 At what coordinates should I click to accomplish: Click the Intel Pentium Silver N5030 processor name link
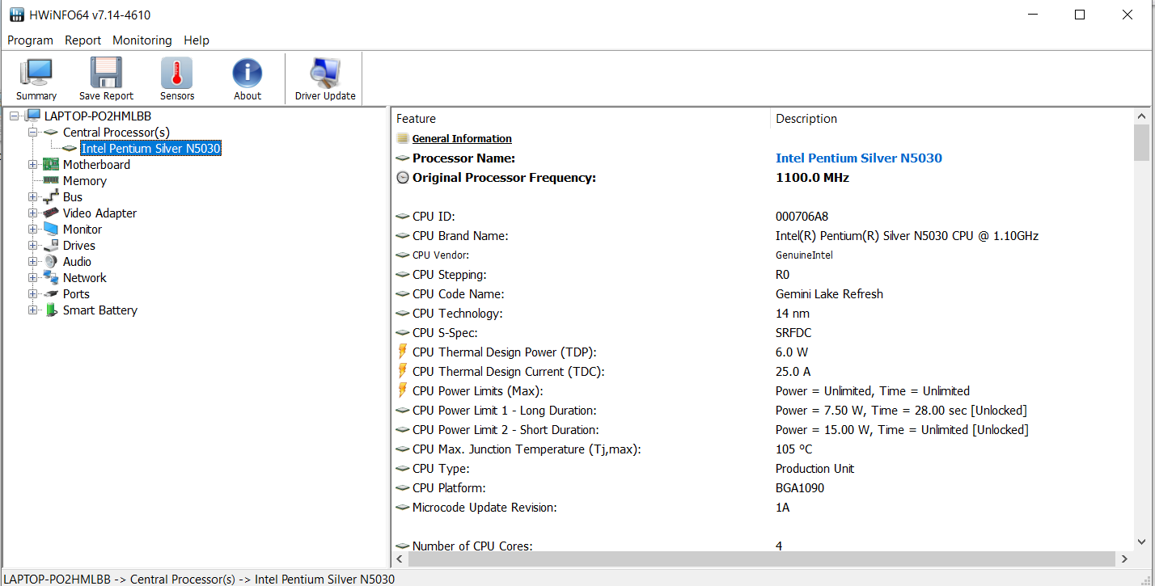pyautogui.click(x=858, y=158)
